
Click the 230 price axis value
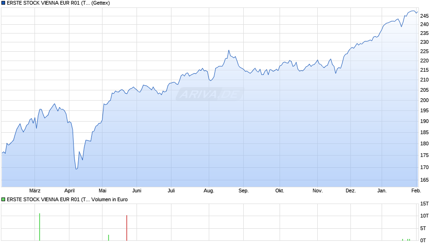(x=424, y=42)
